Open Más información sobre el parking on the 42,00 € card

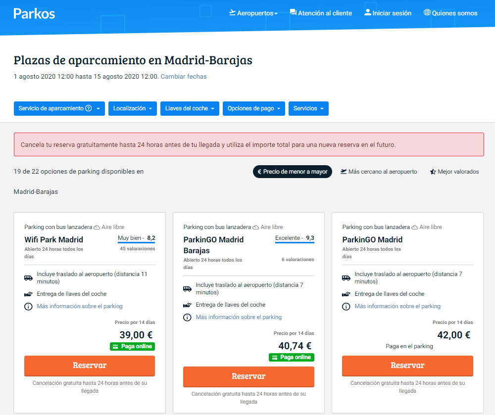[x=397, y=306]
